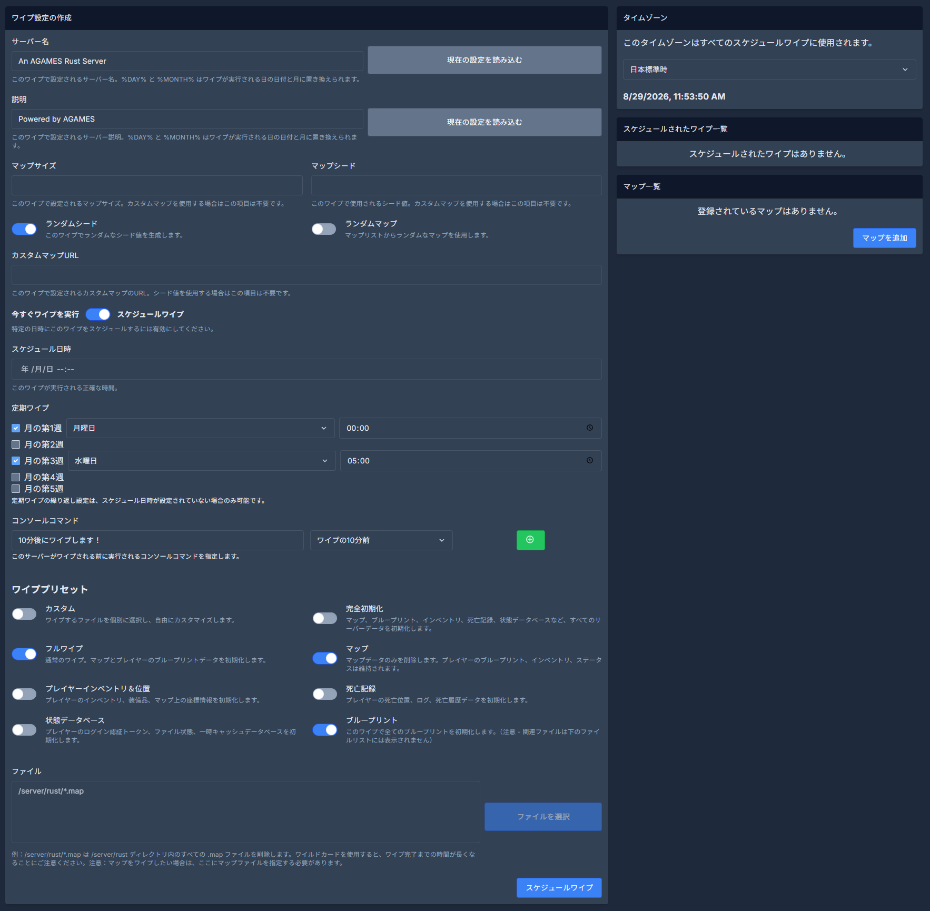Click 現在の設定を読み込む beside server name

pyautogui.click(x=484, y=60)
